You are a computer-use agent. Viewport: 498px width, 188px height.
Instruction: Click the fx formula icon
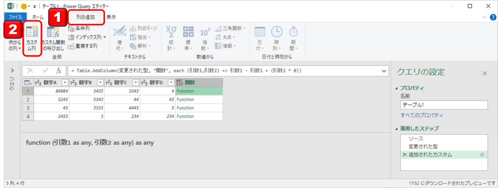point(59,71)
